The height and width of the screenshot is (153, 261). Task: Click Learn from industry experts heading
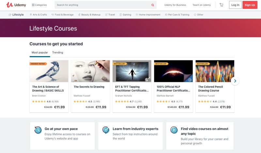[x=135, y=129]
